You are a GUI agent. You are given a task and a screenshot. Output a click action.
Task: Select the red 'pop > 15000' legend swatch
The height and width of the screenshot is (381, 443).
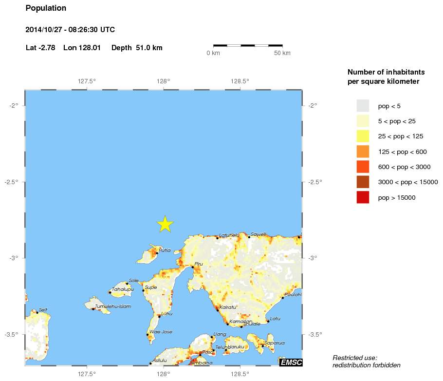pyautogui.click(x=363, y=197)
